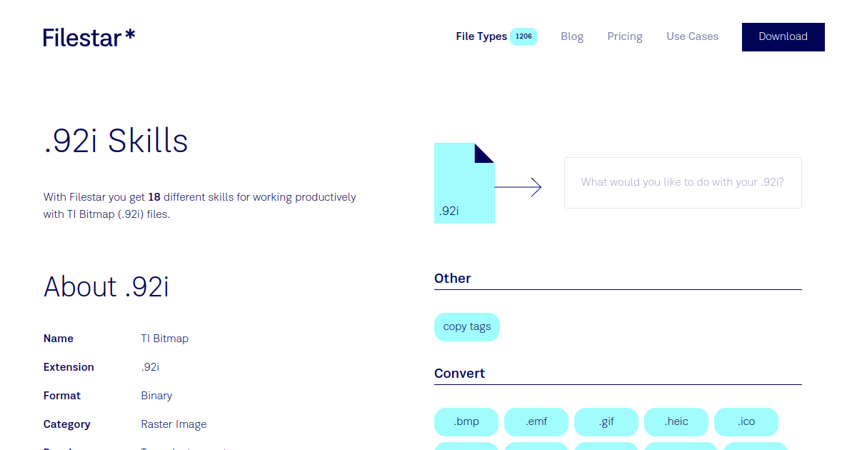This screenshot has width=857, height=450.
Task: Click the About .92i heading
Action: [106, 286]
